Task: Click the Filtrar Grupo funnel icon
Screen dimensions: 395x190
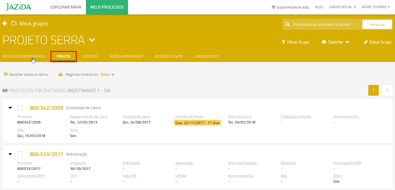Action: [283, 42]
